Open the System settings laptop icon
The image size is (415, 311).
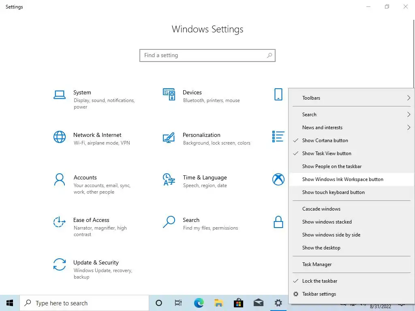click(x=60, y=95)
